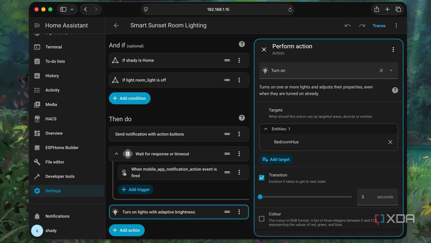Click the ESPHome Builder chip icon
The image size is (431, 243).
pyautogui.click(x=37, y=148)
